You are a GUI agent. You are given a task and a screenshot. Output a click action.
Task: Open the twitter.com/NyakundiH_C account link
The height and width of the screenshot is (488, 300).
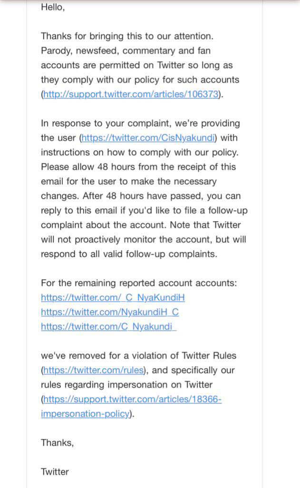pyautogui.click(x=110, y=312)
